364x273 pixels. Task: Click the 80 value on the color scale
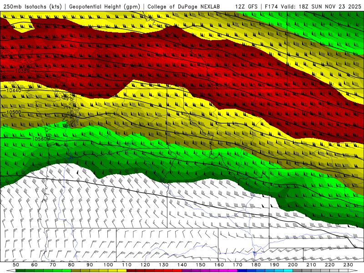[x=71, y=265]
